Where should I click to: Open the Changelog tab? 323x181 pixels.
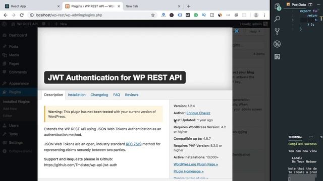click(99, 95)
